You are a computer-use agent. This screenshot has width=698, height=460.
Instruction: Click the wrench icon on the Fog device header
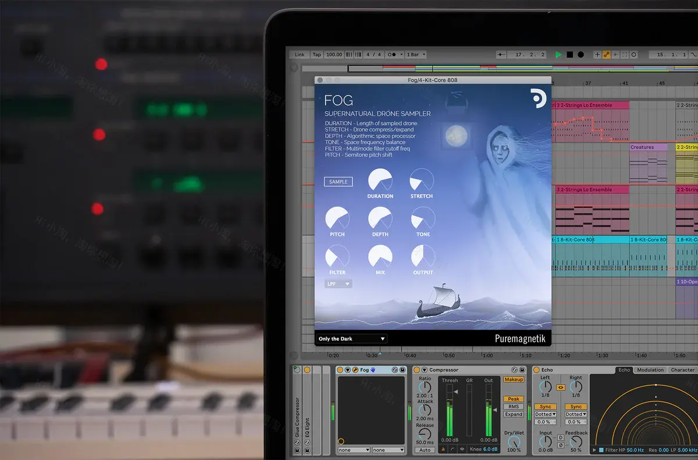click(355, 370)
